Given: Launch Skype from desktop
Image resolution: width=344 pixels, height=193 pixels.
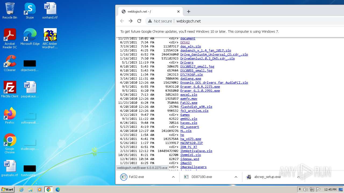Looking at the screenshot, I should click(x=30, y=11).
